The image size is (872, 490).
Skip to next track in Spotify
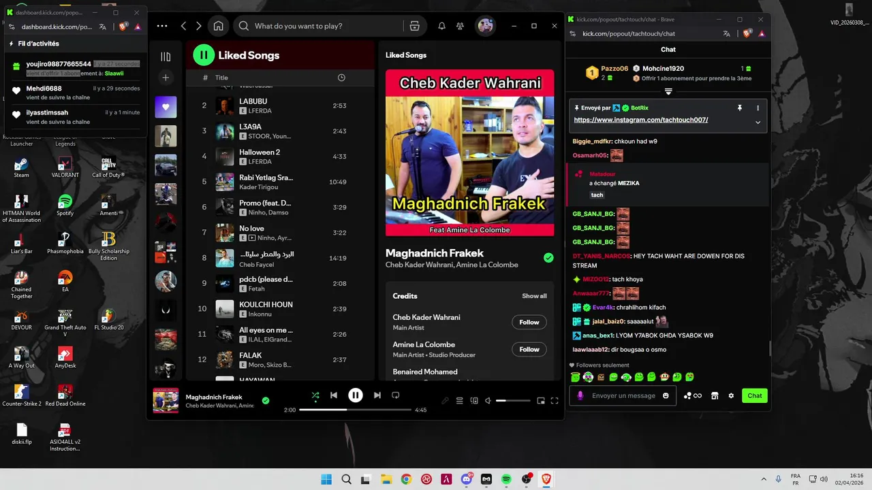pyautogui.click(x=377, y=395)
